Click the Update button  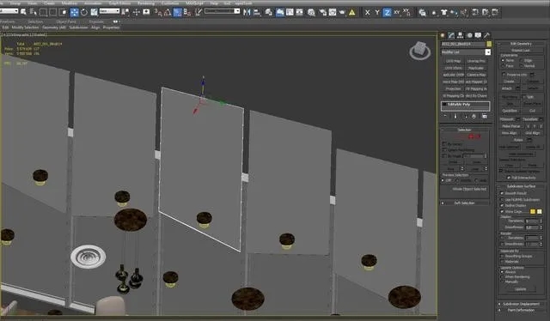[x=521, y=289]
